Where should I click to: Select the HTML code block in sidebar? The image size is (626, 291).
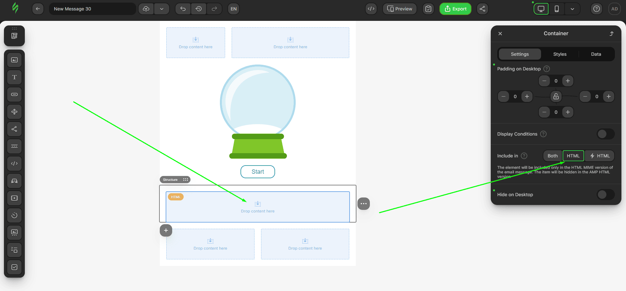point(14,164)
